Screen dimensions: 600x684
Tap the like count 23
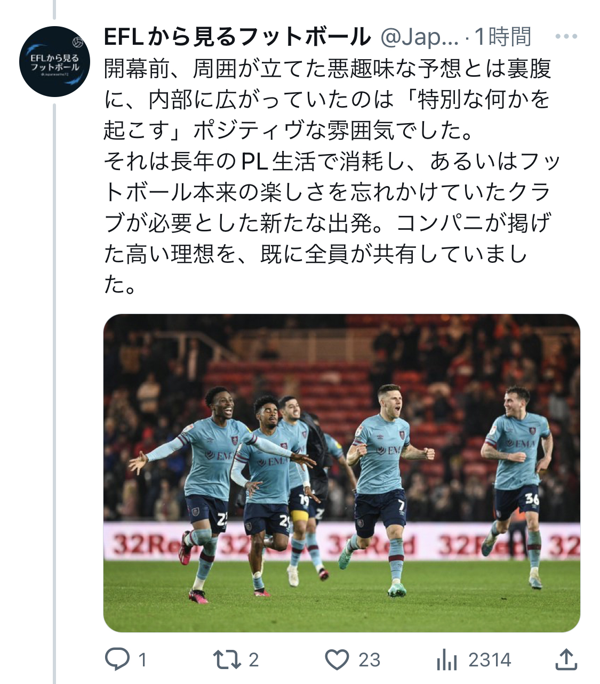pos(370,660)
